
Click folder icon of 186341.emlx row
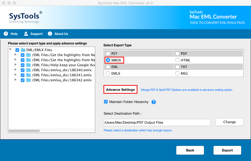point(28,75)
